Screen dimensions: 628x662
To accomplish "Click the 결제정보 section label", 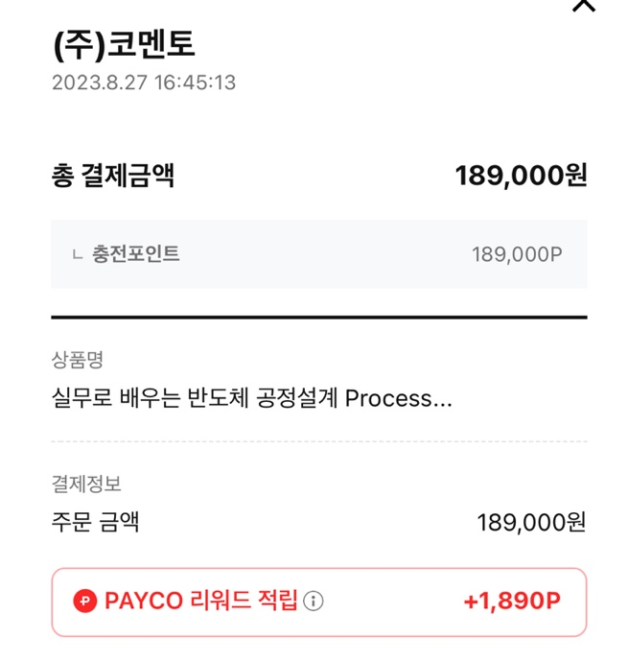I will (86, 485).
